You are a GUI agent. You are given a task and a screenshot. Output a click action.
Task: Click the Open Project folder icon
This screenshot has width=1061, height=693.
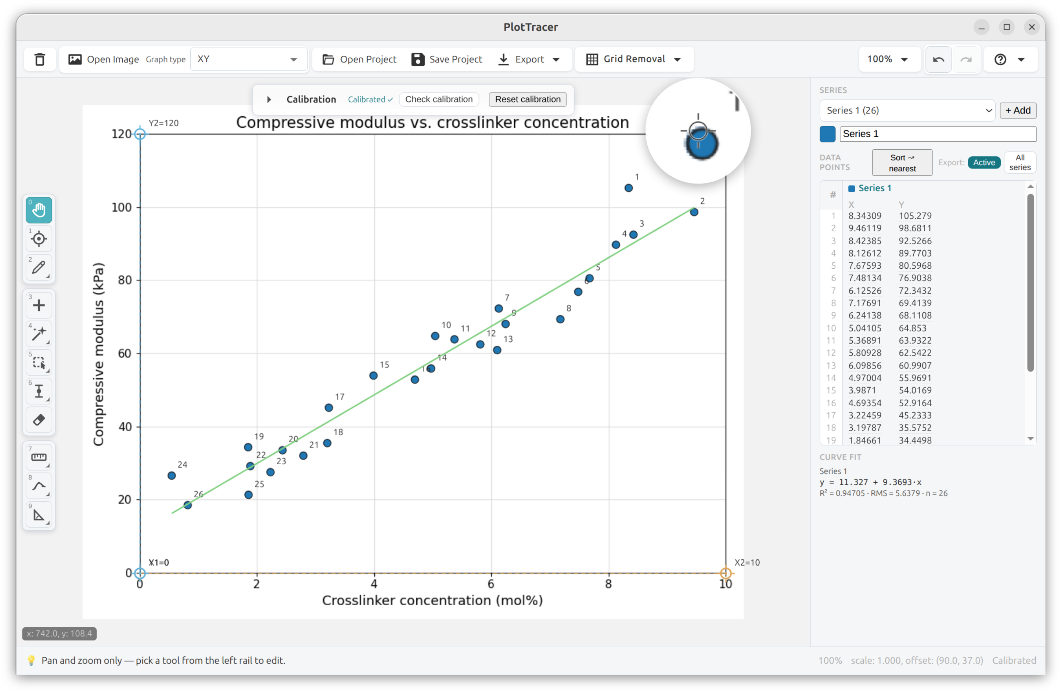pos(328,59)
